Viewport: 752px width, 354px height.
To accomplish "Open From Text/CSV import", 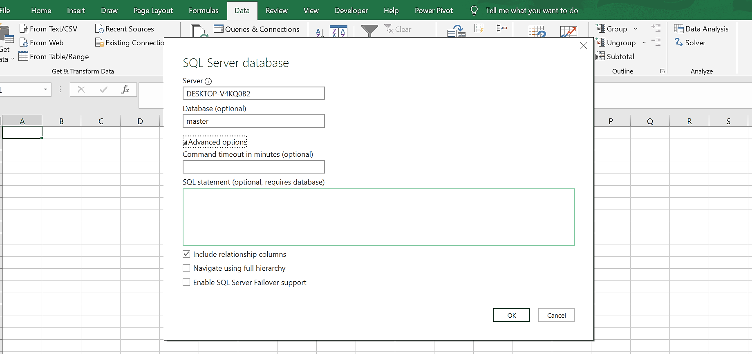I will coord(48,29).
